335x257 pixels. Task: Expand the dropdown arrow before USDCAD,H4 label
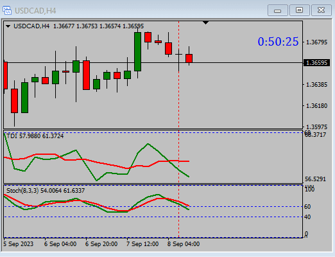point(8,26)
